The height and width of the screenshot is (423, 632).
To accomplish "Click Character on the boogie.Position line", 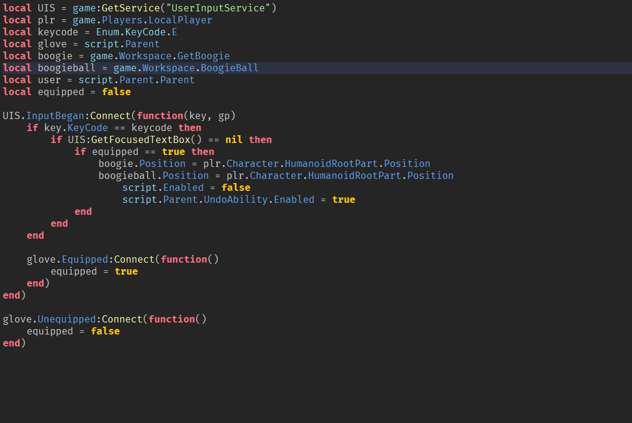I will point(253,164).
